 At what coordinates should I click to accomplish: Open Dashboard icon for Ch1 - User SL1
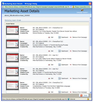click(x=59, y=65)
